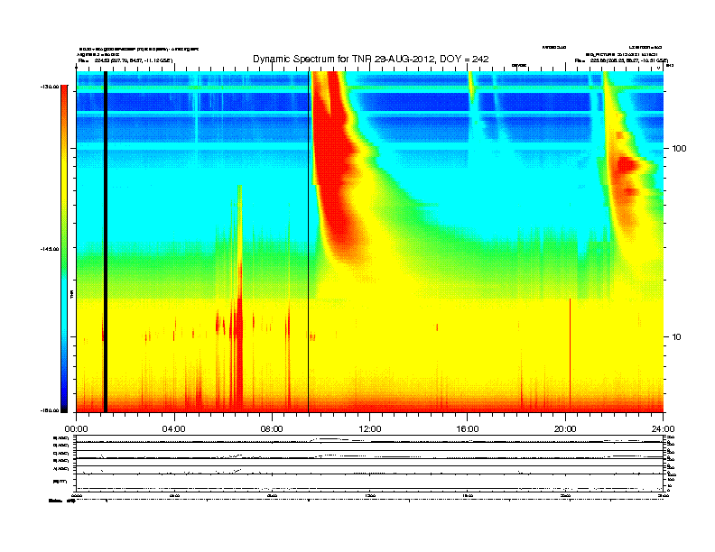Select the 12:00 time axis label
The image size is (715, 552).
point(370,429)
